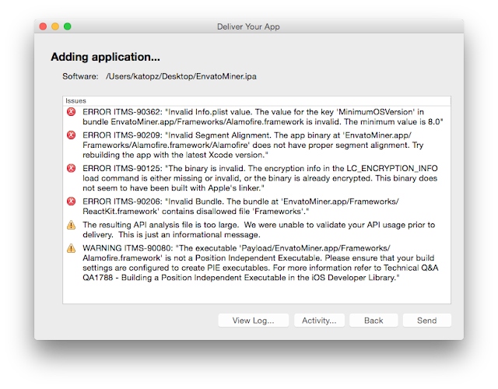Click red error icon for ITMS-90362
The height and width of the screenshot is (389, 498).
[71, 112]
